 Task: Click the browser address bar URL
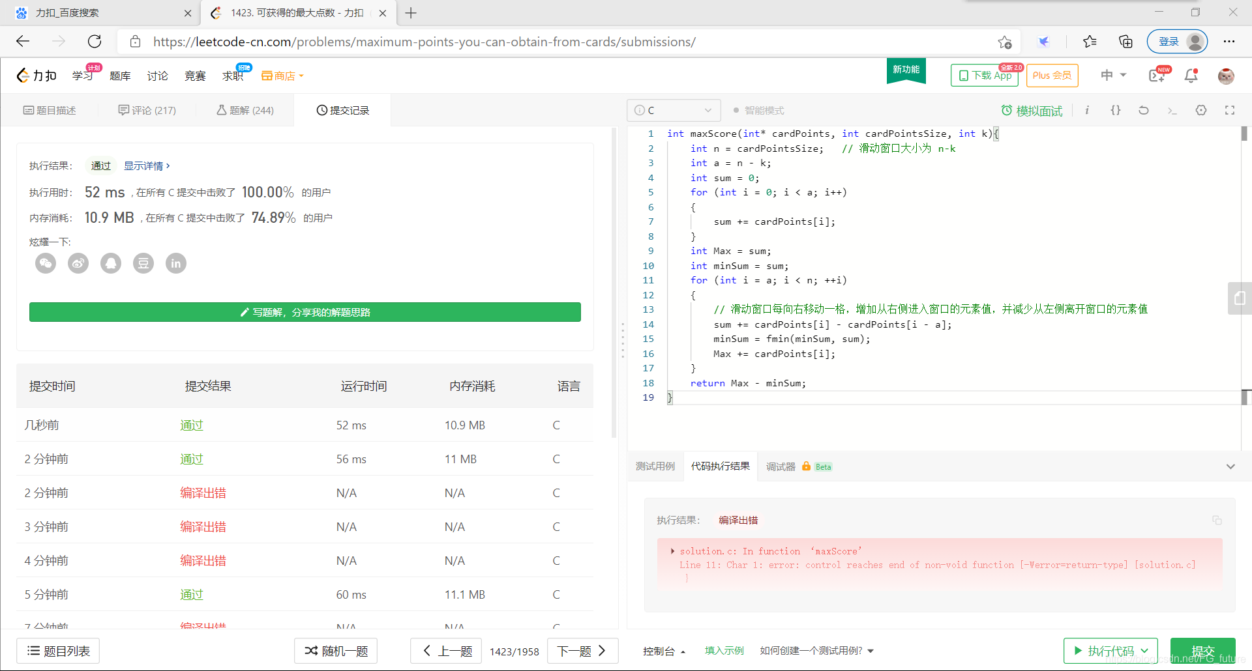pos(425,42)
